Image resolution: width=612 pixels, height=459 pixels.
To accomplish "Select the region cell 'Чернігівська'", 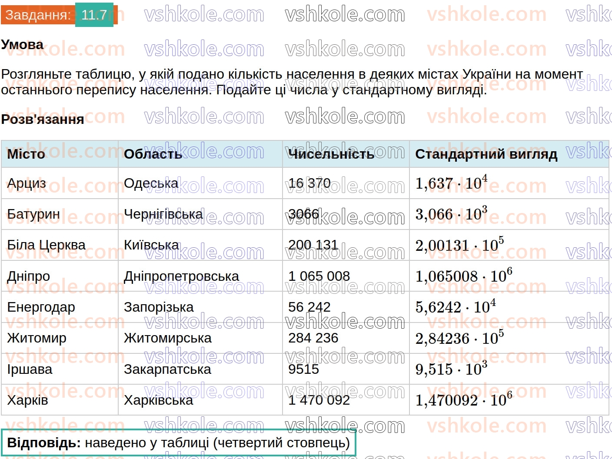I will click(163, 214).
